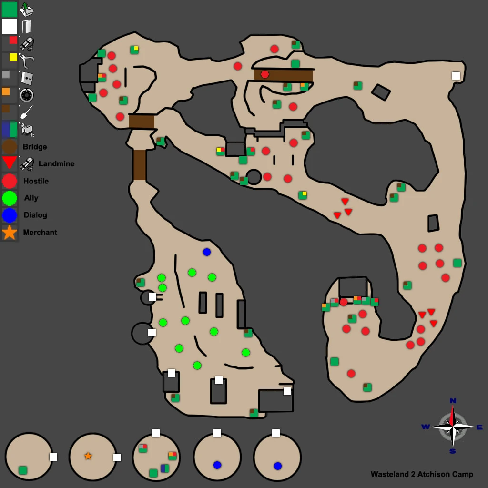Click the pliers icon in the legend
The height and width of the screenshot is (488, 488).
pos(27,61)
